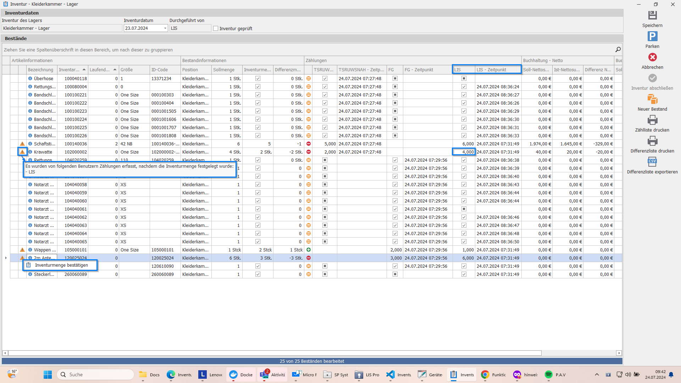Toggle Inventurmenge checkbox in Überhose row
Screen dimensions: 681x383
258,79
